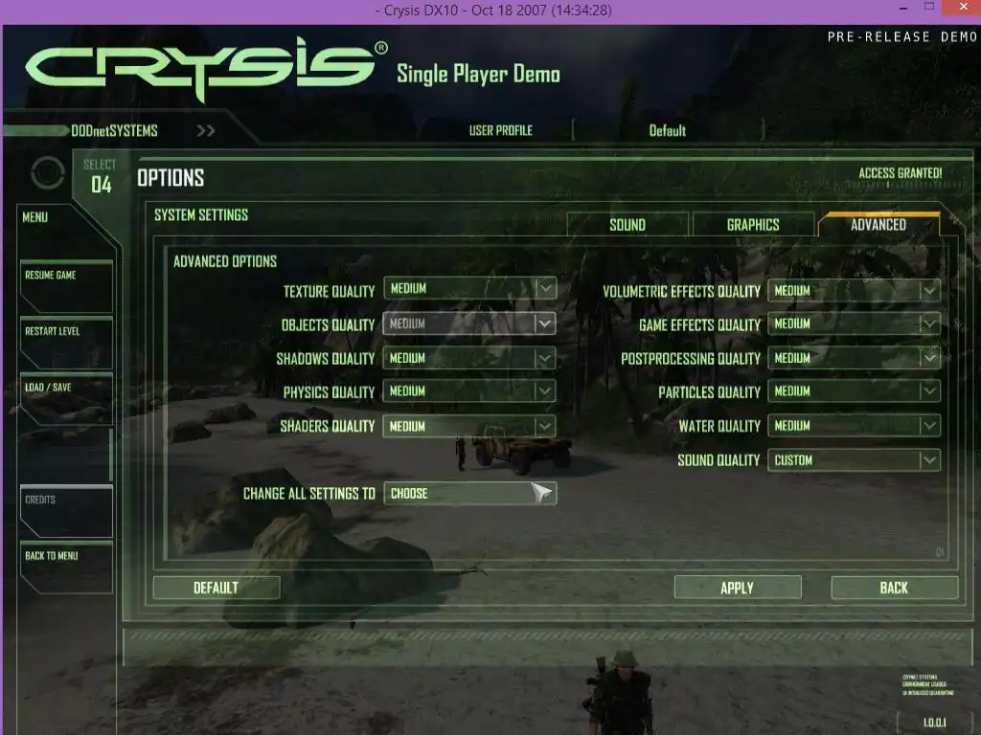981x735 pixels.
Task: Close the Crysis DX10 window
Action: click(x=964, y=7)
